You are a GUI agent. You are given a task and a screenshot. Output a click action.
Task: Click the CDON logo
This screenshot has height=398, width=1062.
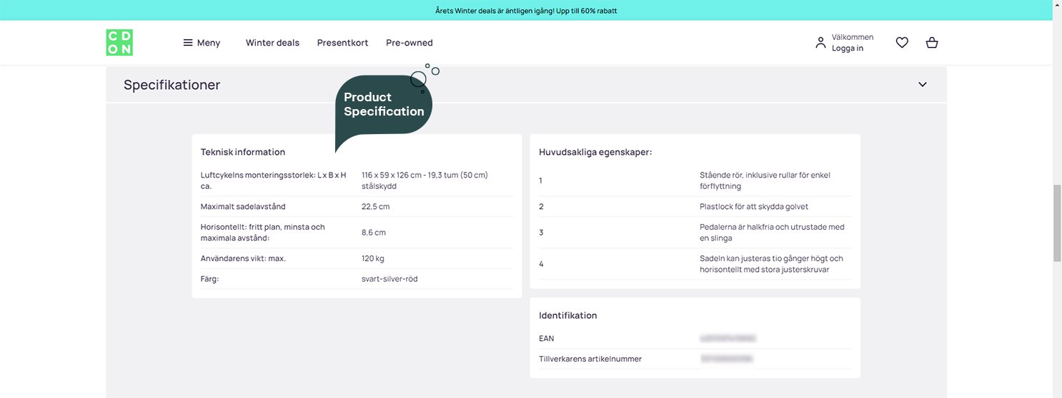[119, 43]
